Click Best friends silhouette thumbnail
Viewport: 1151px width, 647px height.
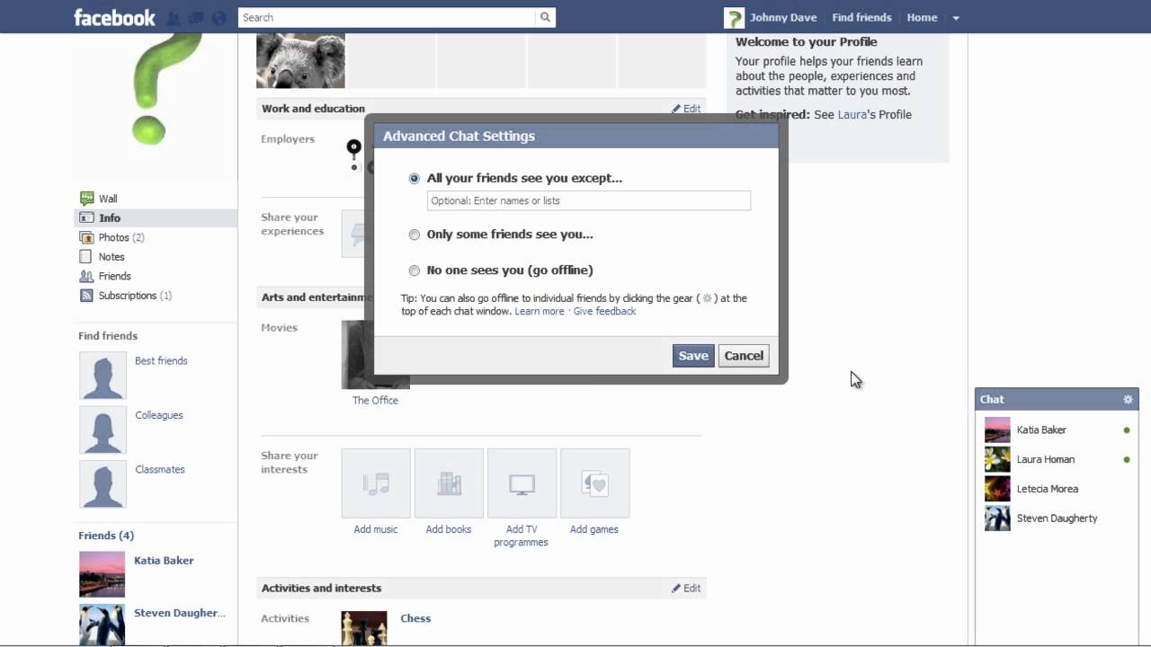point(103,375)
